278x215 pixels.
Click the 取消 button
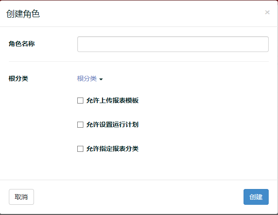pos(21,197)
